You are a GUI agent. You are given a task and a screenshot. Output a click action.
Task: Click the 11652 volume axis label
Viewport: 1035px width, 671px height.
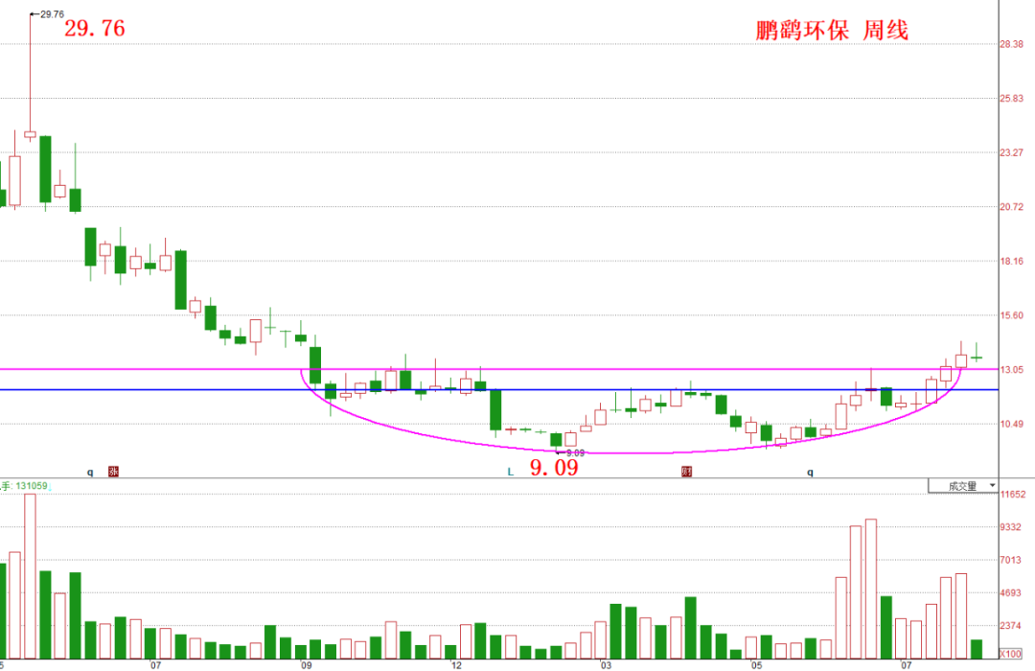1013,494
